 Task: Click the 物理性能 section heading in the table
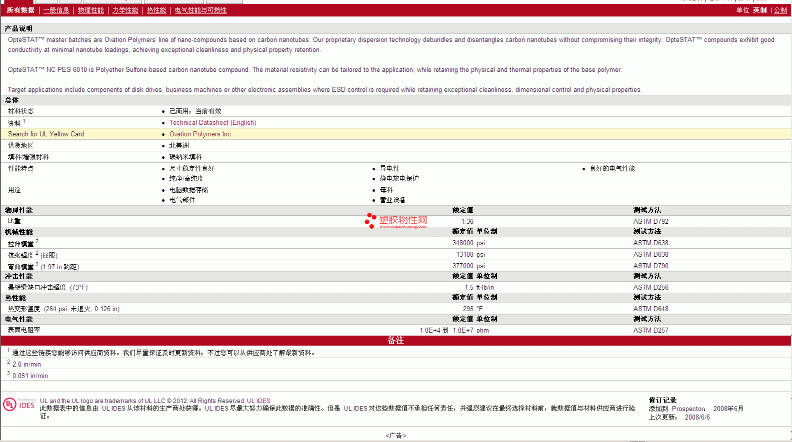tap(18, 210)
